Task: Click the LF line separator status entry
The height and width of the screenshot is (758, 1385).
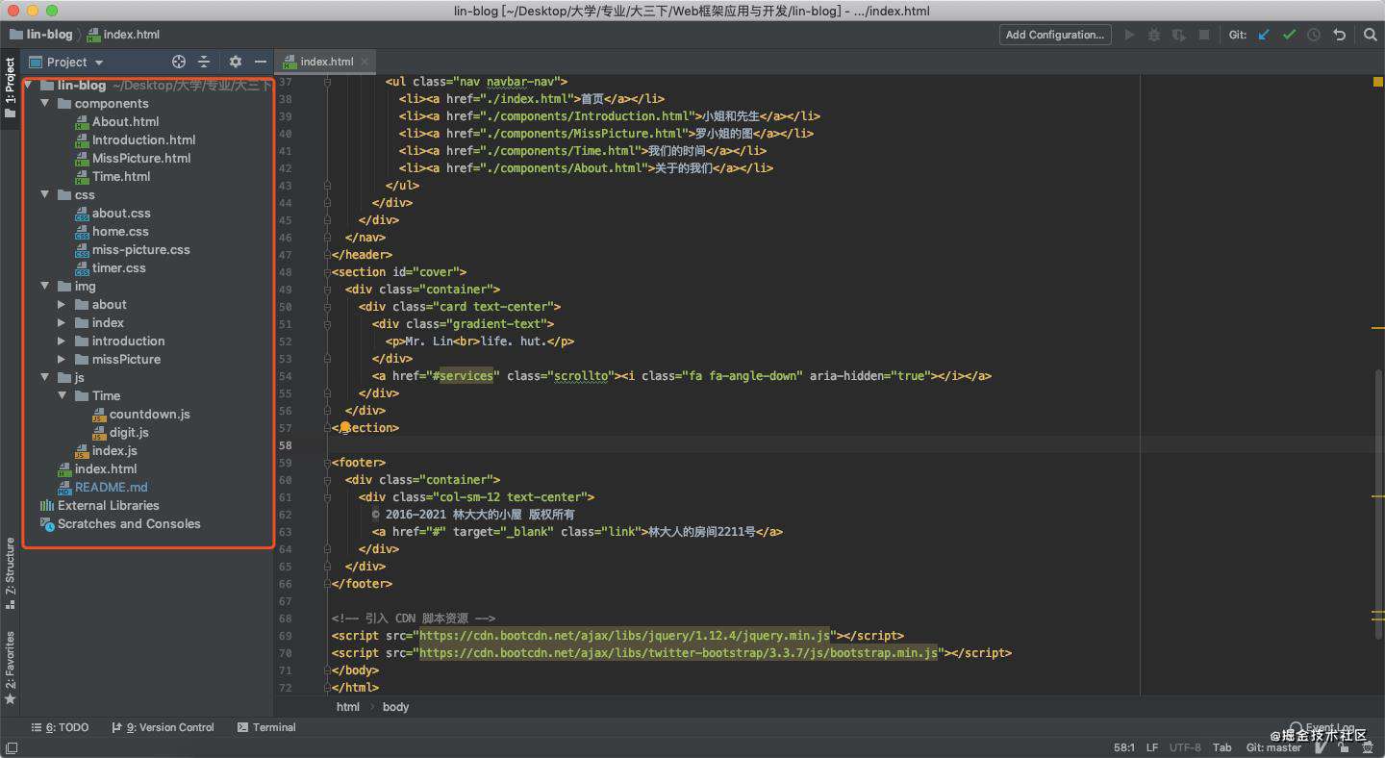Action: coord(1152,747)
